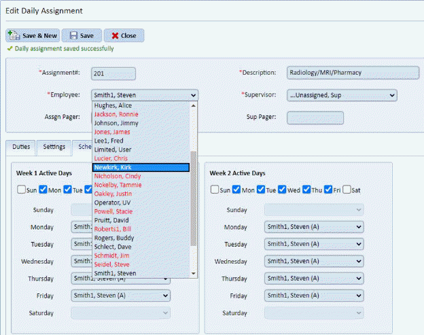Expand the Employee combo box arrow

coord(194,95)
